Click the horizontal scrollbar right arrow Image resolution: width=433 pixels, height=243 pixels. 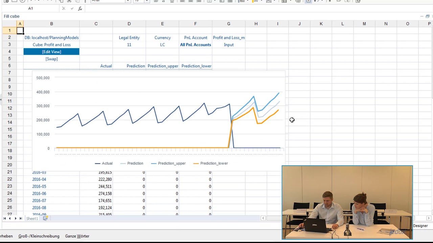tap(429, 218)
